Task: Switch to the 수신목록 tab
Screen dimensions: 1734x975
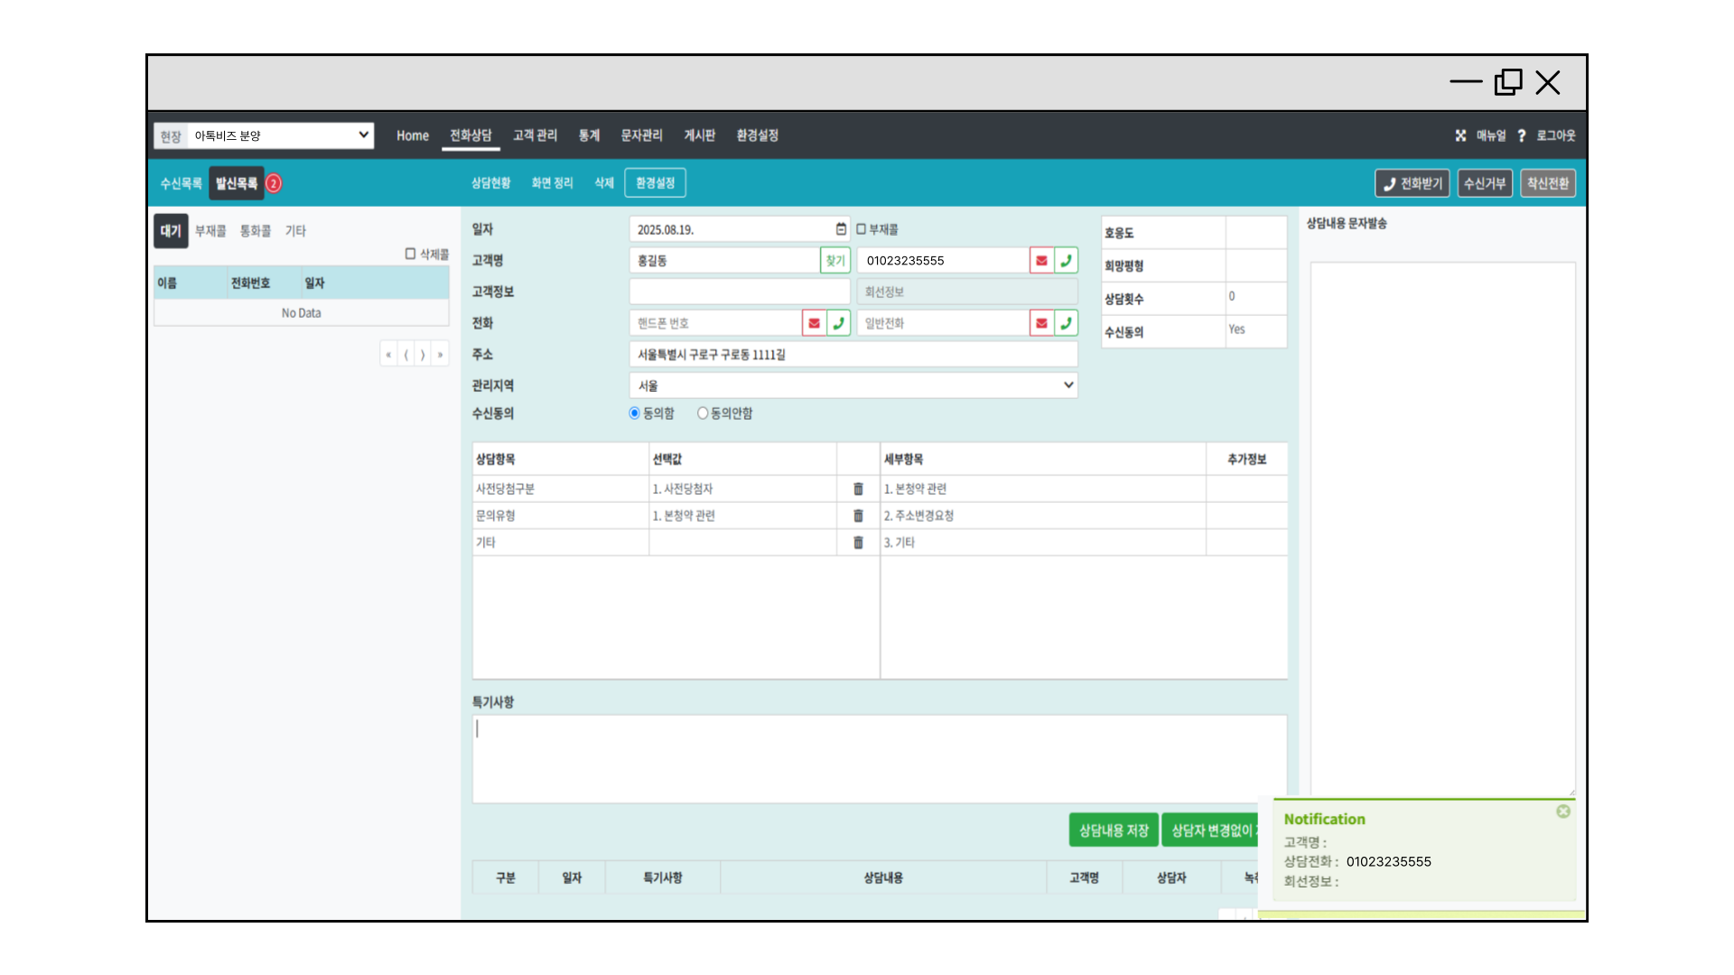Action: (181, 183)
